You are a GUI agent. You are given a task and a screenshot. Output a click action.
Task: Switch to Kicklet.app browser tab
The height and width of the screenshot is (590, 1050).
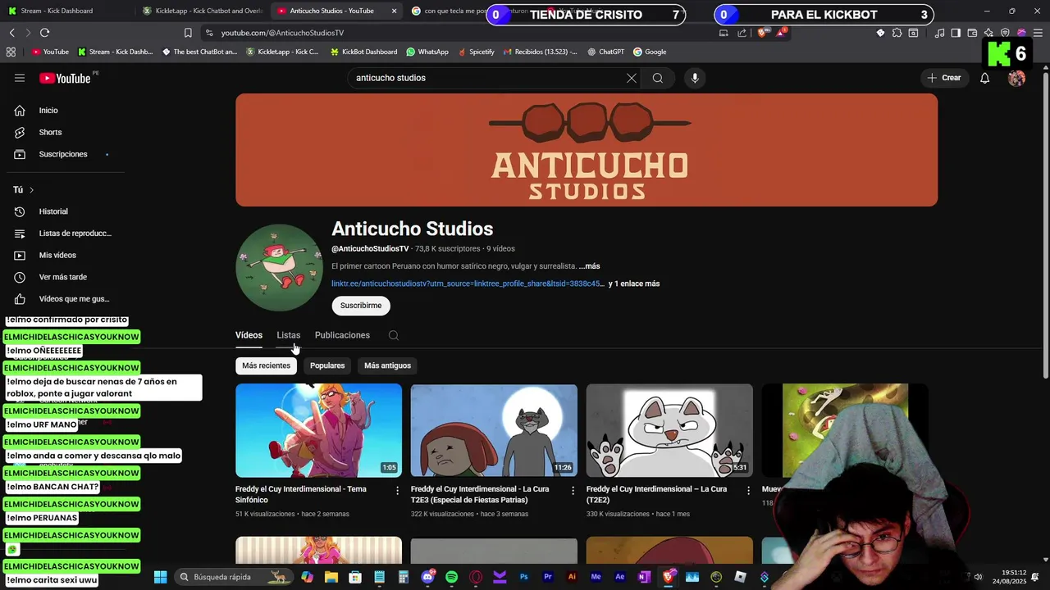(x=201, y=11)
